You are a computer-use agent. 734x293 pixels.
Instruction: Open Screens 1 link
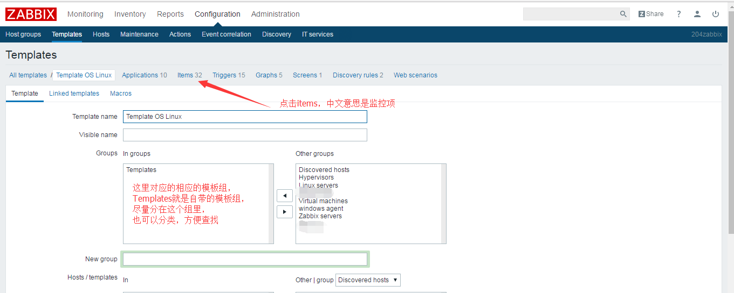(307, 75)
